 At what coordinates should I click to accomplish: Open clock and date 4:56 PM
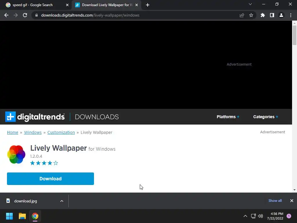point(275,216)
